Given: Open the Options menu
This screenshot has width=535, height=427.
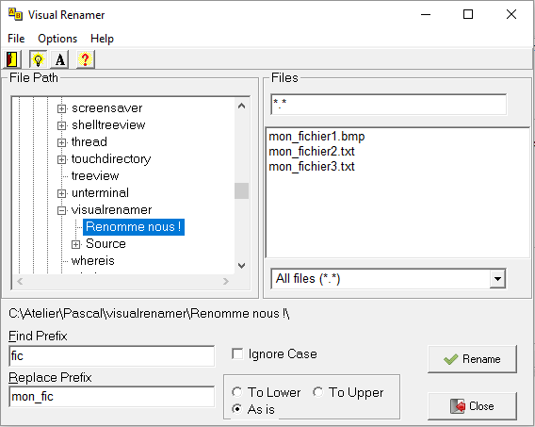Looking at the screenshot, I should (x=57, y=39).
